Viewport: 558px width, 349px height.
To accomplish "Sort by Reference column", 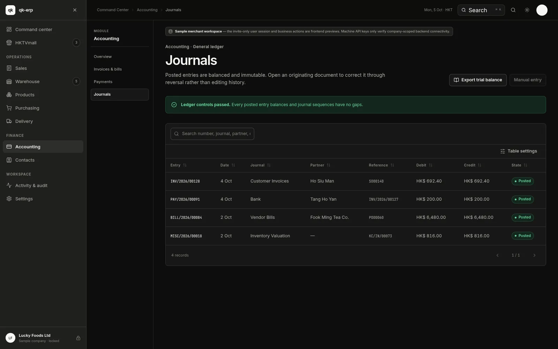I will point(382,165).
